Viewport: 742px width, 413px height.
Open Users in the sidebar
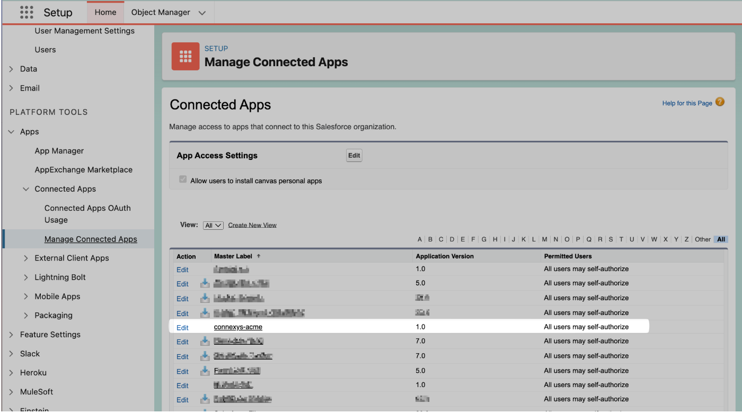pos(45,50)
